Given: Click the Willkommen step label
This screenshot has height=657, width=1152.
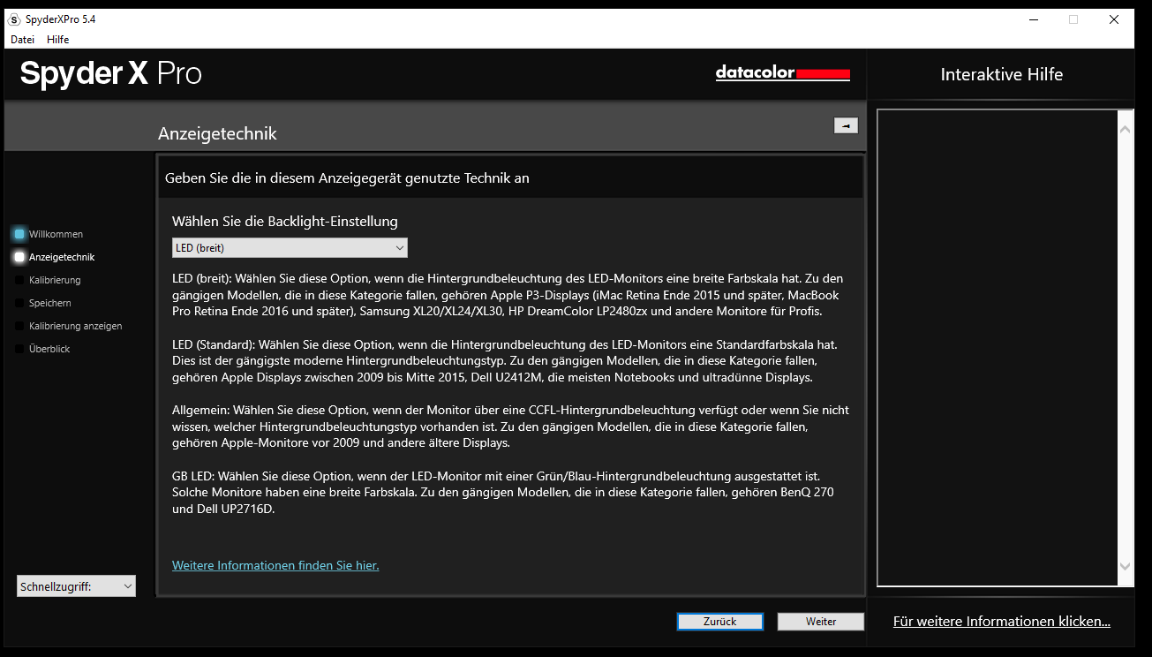Looking at the screenshot, I should pyautogui.click(x=56, y=234).
